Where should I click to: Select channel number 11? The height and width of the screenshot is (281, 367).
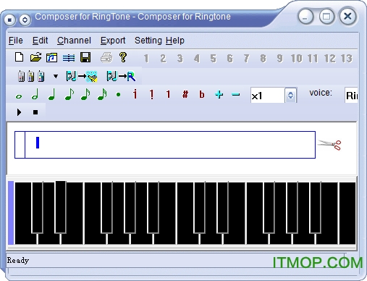tap(313, 59)
